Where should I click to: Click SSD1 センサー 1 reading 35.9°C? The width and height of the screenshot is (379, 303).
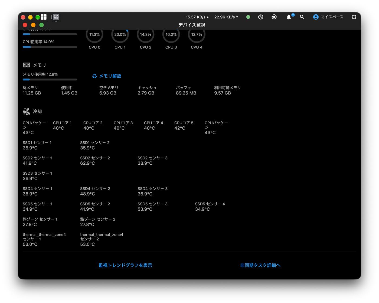tap(30, 148)
